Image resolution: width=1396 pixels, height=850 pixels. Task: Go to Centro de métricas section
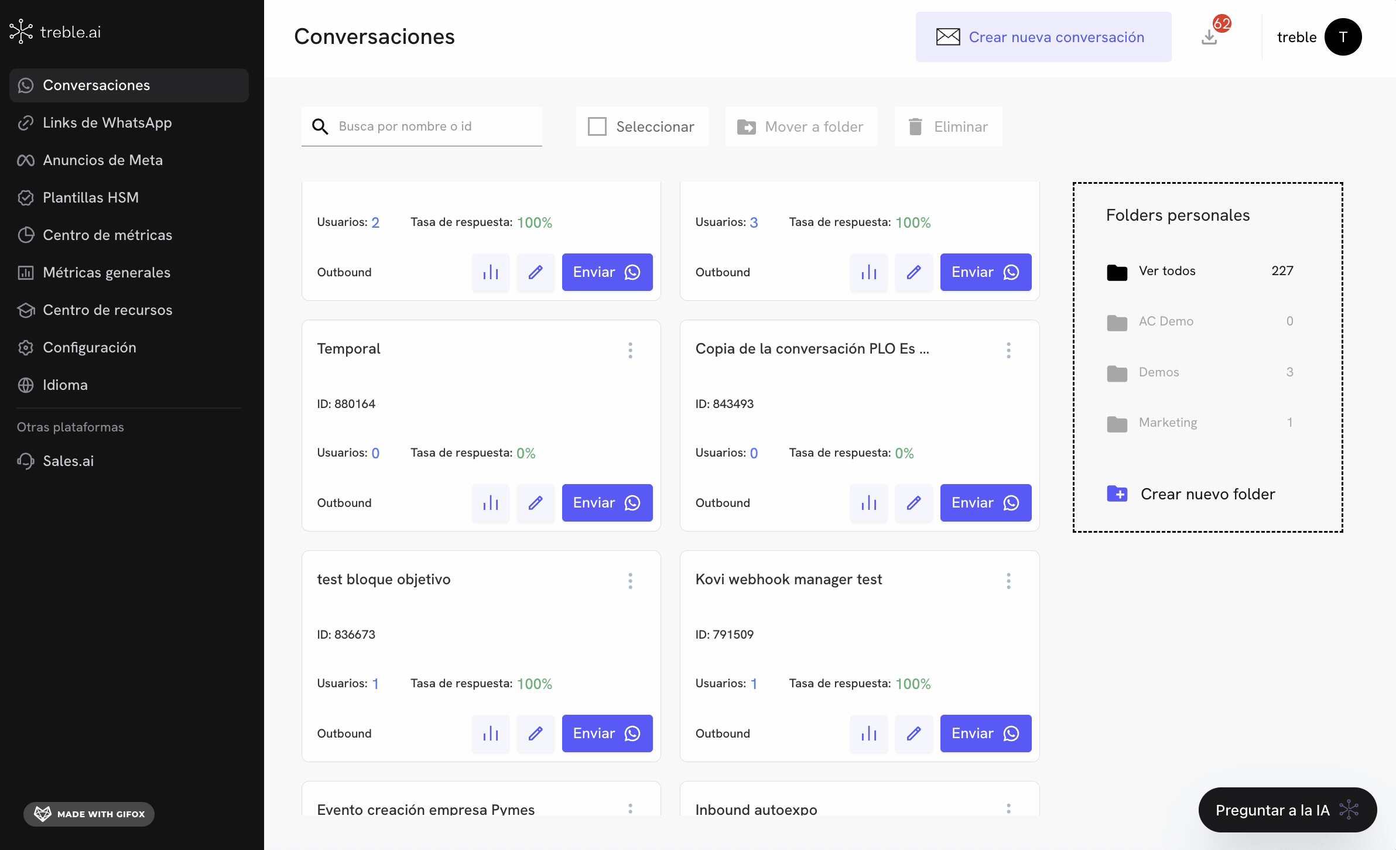coord(107,235)
